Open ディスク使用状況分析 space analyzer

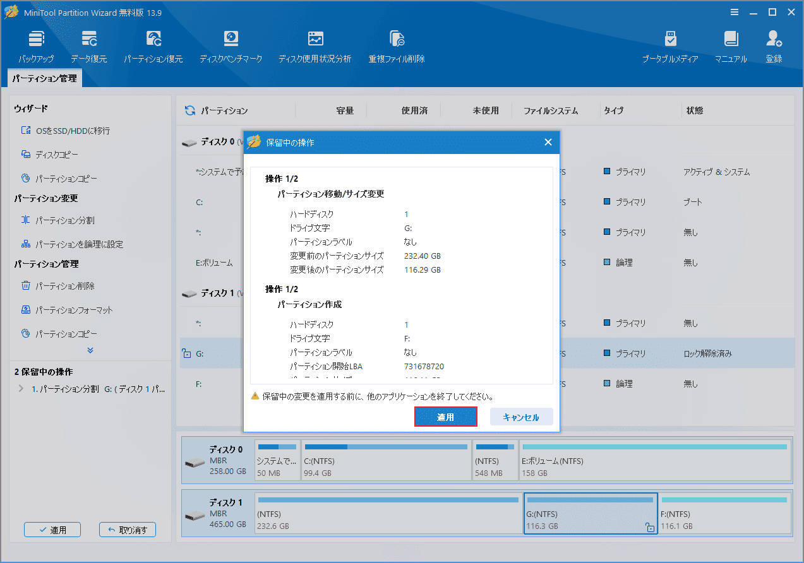pyautogui.click(x=315, y=46)
